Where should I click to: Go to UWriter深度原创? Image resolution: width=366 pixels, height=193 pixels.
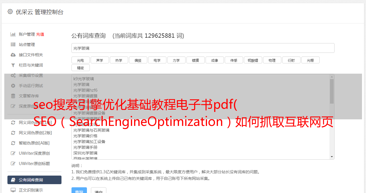click(34, 153)
